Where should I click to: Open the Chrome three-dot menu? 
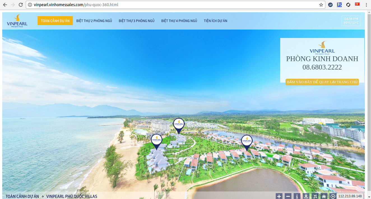[366, 5]
